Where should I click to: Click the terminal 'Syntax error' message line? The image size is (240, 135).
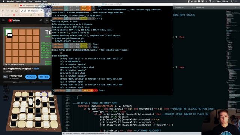pos(90,50)
